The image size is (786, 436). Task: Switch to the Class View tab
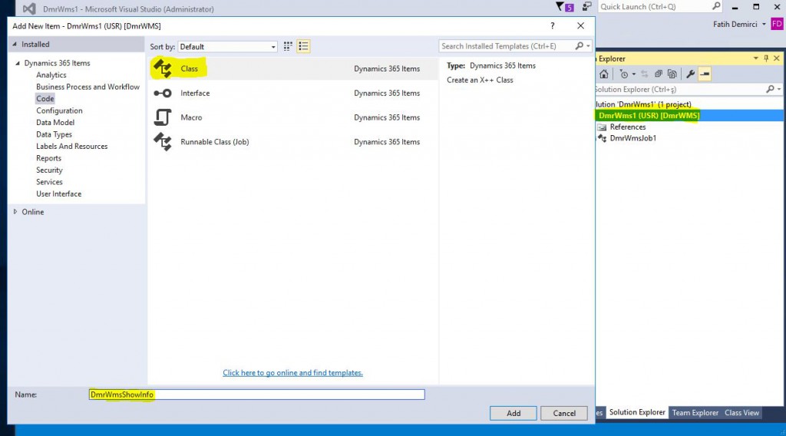coord(741,413)
